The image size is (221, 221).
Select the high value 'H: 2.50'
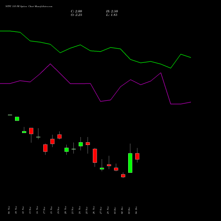pyautogui.click(x=112, y=11)
